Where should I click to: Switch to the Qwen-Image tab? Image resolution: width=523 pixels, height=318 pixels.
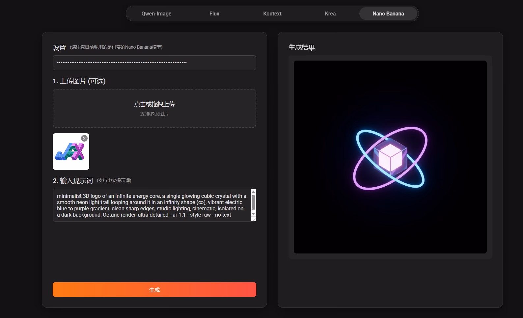pos(156,14)
